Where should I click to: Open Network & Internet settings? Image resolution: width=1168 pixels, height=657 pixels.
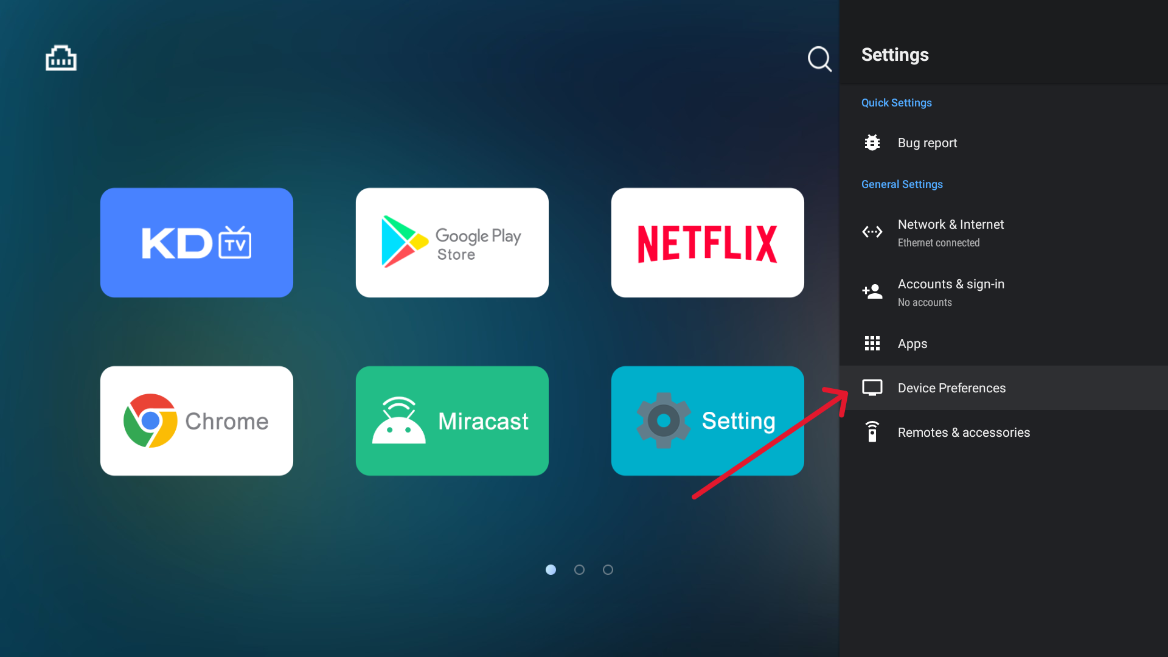pos(1004,233)
